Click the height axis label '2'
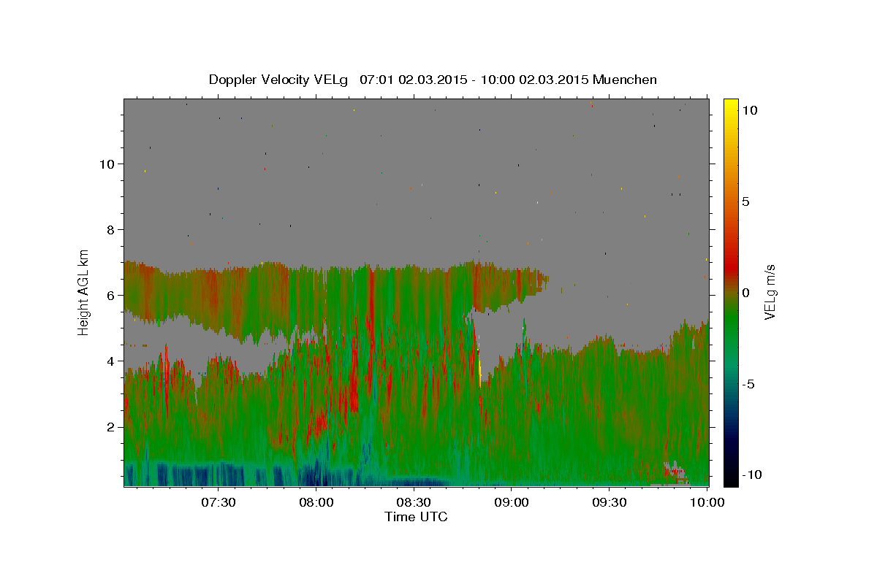This screenshot has height=584, width=877. click(x=111, y=426)
